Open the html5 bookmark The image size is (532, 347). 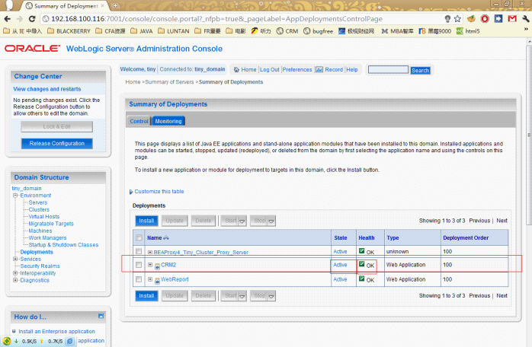click(468, 31)
